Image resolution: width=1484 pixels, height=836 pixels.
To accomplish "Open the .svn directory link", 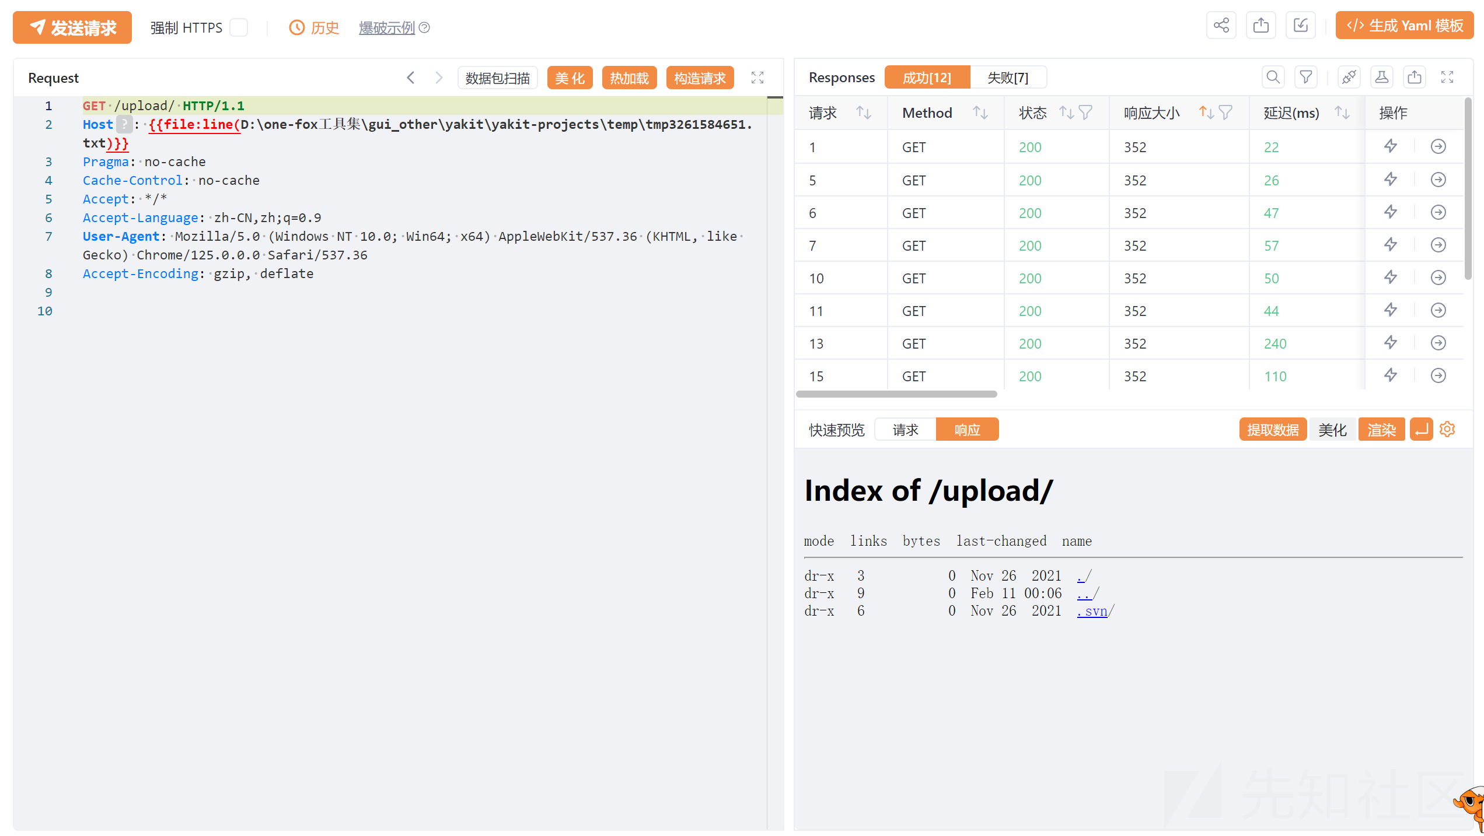I will 1092,610.
